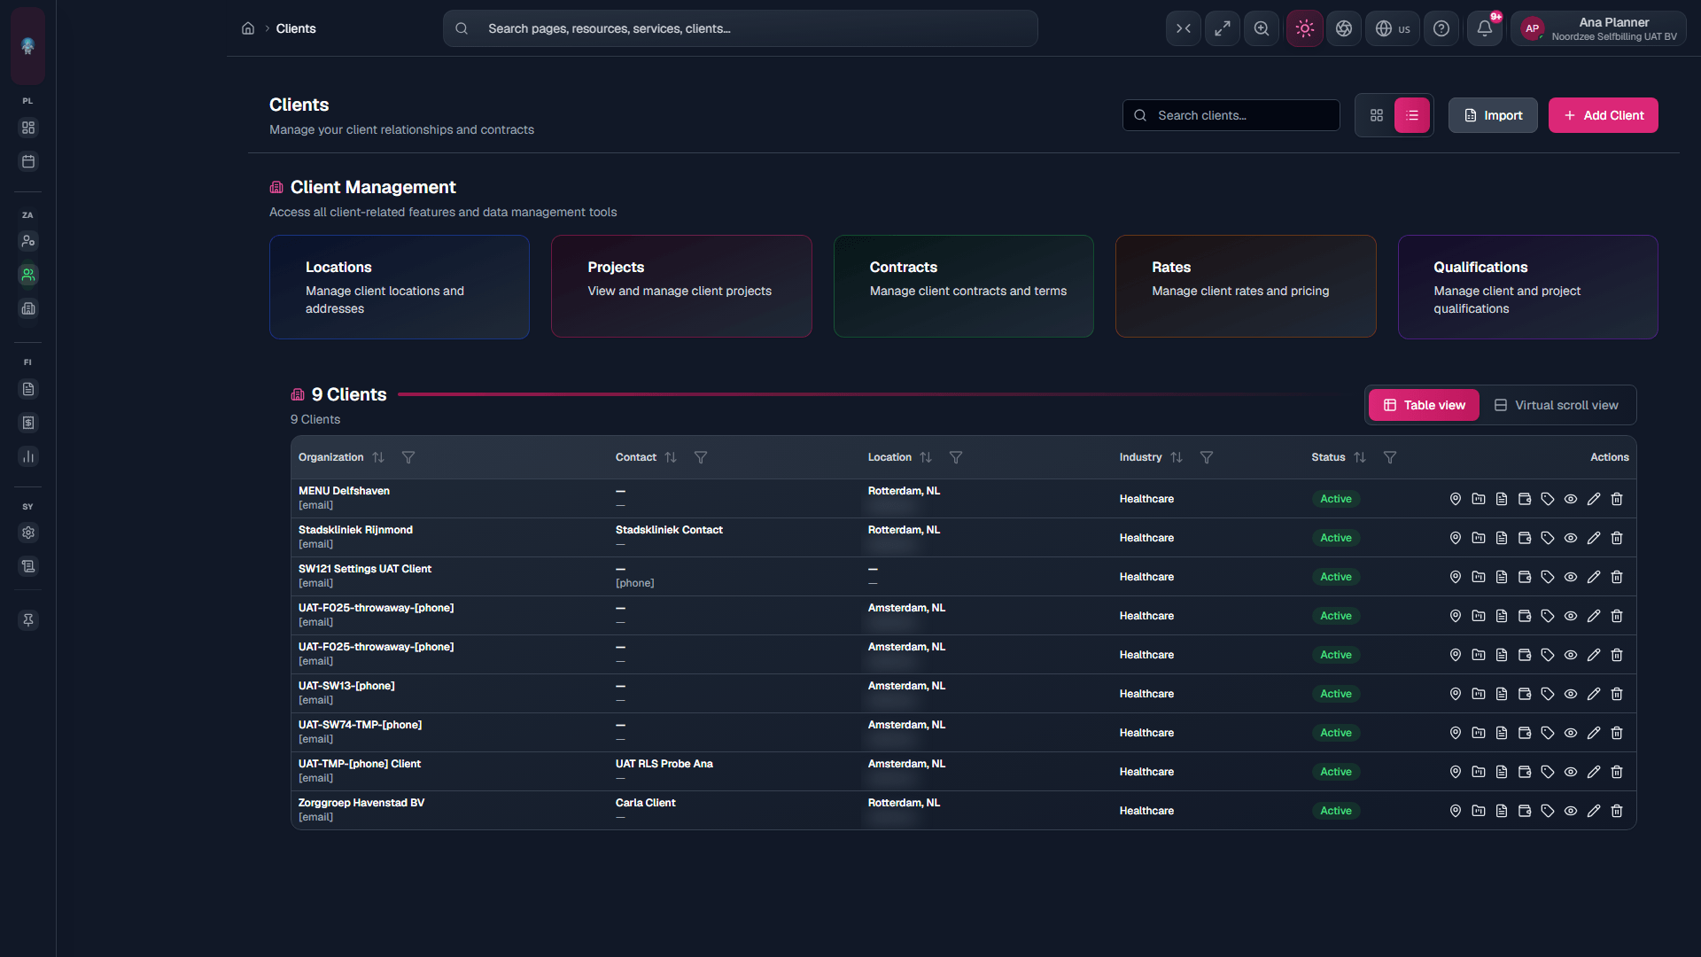
Task: Edit the Zorggroep Havenstad BV client
Action: (x=1593, y=811)
